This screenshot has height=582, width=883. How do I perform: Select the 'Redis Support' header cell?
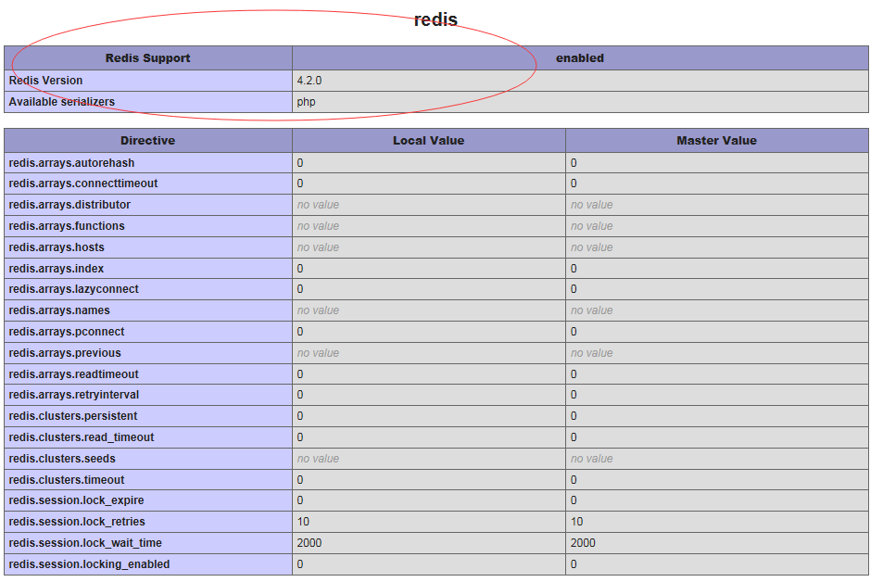148,58
